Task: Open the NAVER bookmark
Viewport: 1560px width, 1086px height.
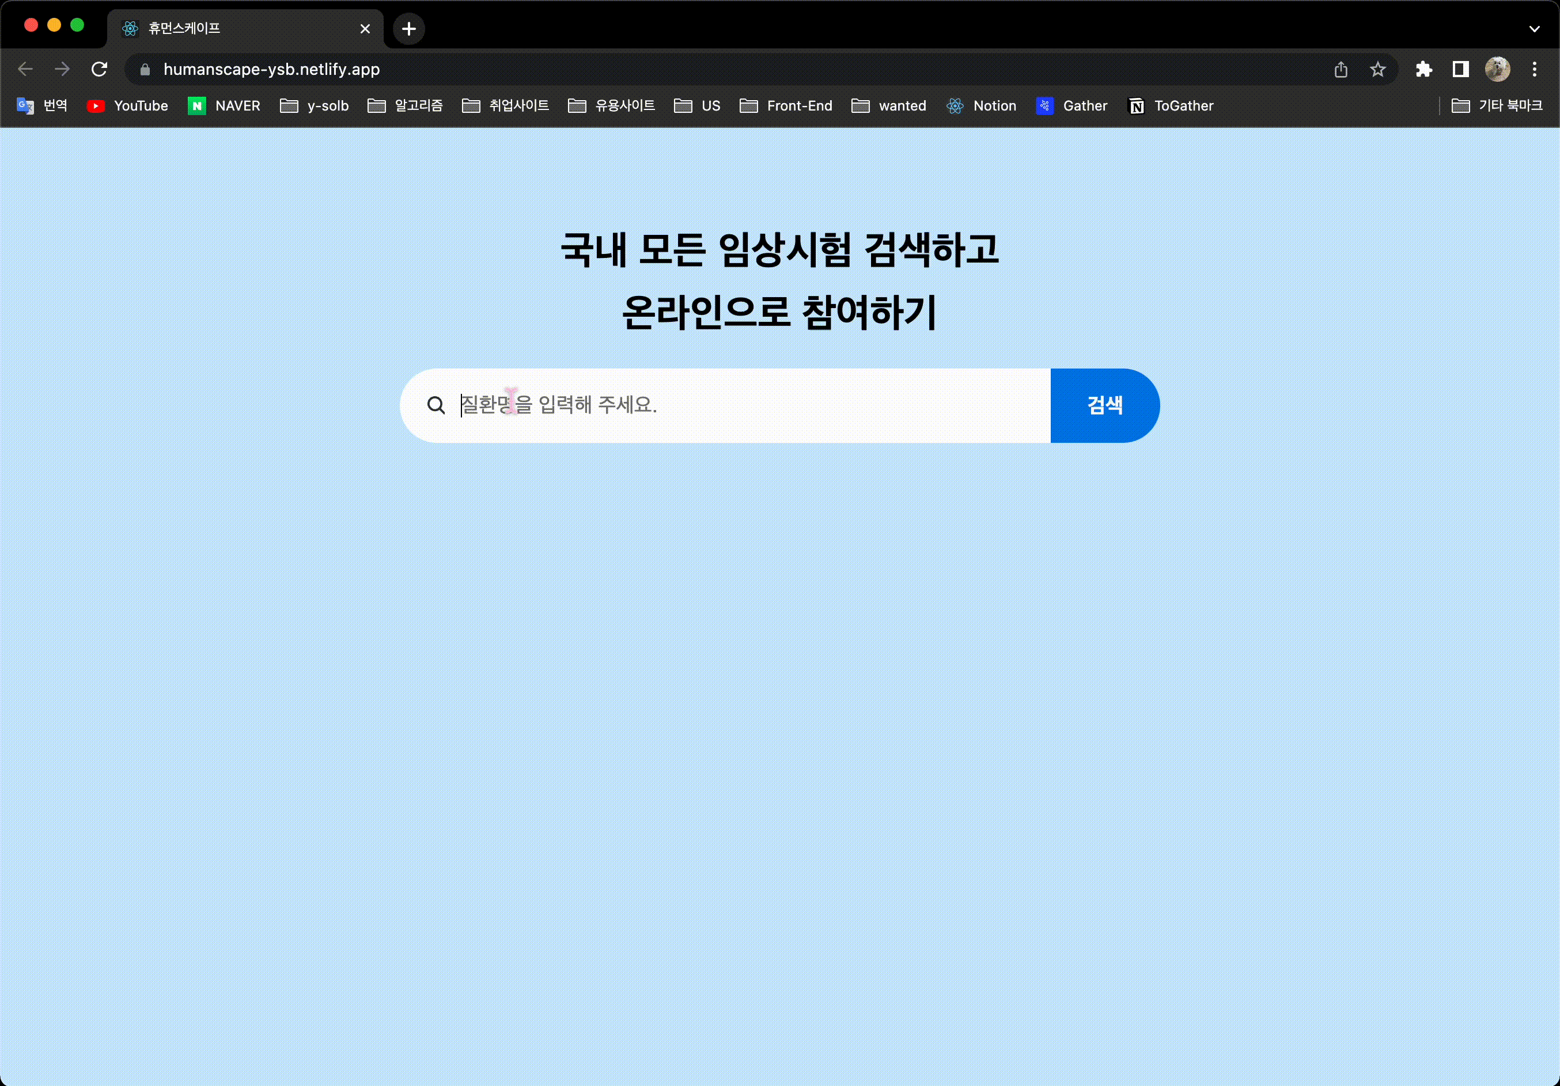Action: click(x=224, y=106)
